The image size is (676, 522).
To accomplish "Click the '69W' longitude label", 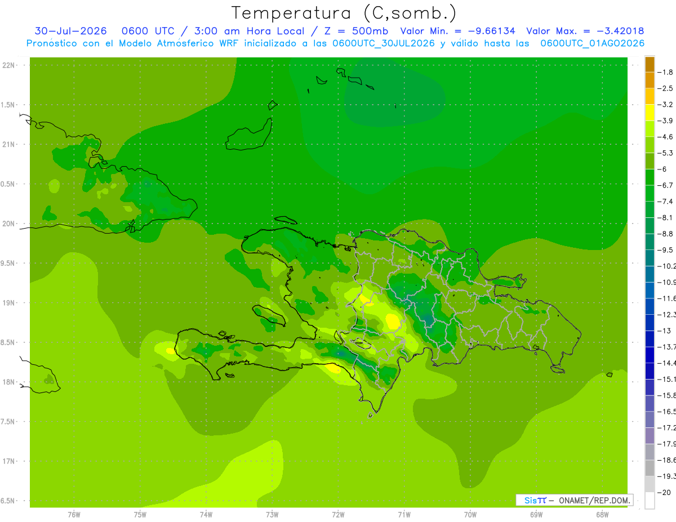I will click(536, 515).
